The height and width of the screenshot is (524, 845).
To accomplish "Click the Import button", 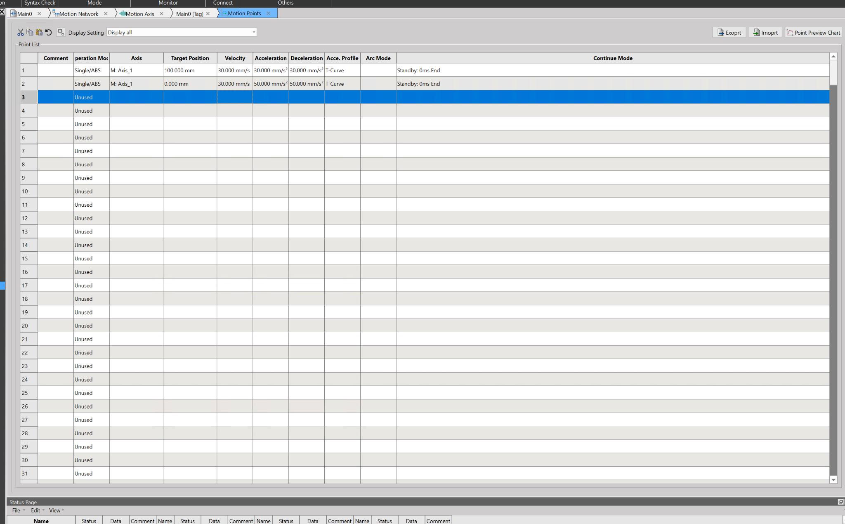I will (x=765, y=33).
